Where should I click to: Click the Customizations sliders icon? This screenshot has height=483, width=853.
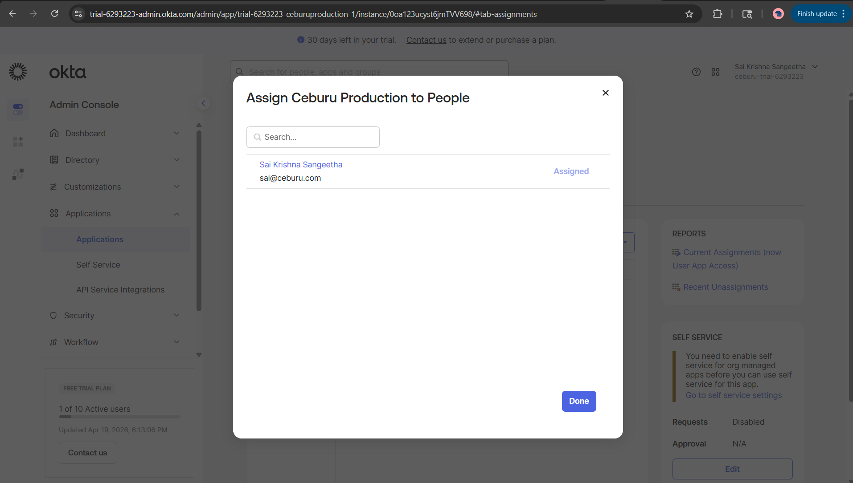tap(53, 187)
